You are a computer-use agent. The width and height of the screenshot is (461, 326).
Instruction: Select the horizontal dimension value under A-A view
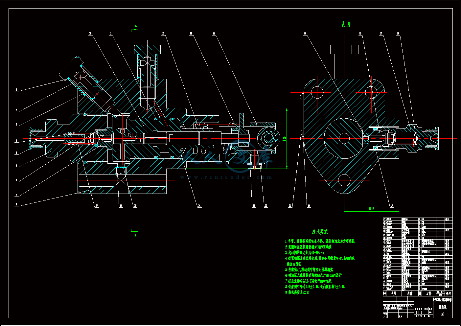[371, 209]
